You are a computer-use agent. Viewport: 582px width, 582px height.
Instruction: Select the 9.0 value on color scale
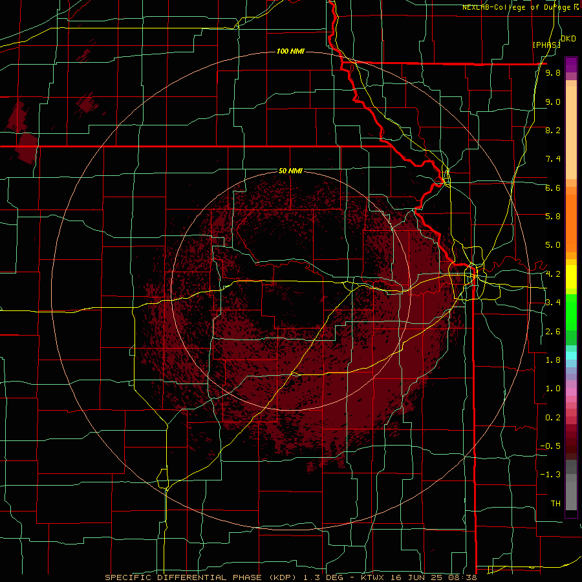pos(553,102)
